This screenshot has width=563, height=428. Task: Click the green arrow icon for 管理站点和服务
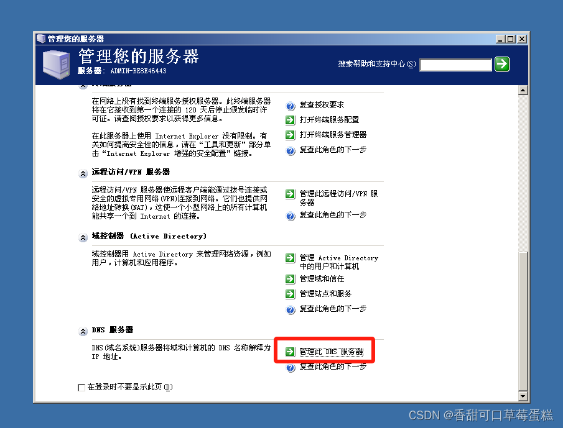tap(290, 294)
